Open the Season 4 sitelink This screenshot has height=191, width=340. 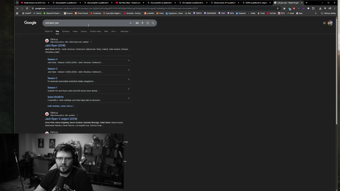[52, 59]
